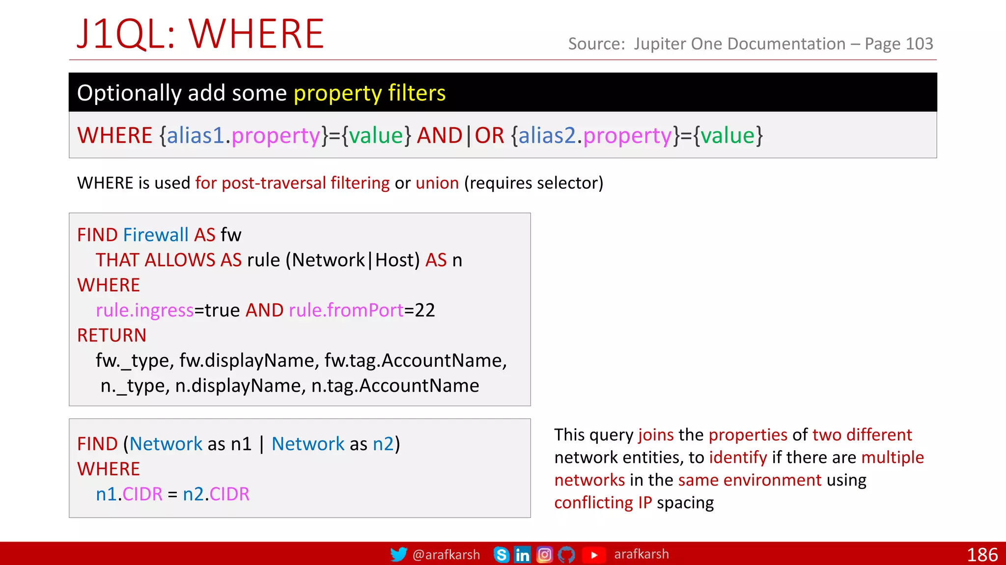Click the Skype icon in footer
The image size is (1006, 565).
[x=501, y=554]
